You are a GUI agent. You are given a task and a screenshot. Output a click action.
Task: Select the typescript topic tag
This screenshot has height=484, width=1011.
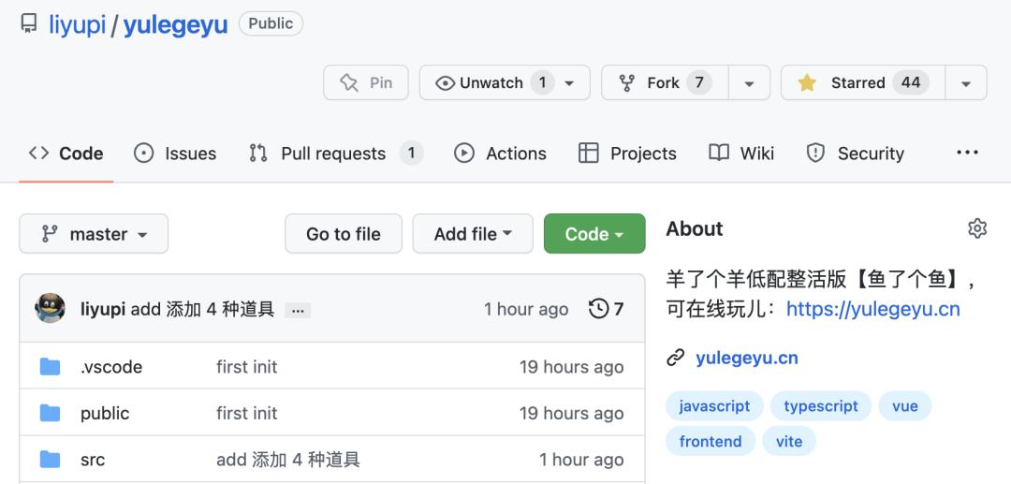click(x=821, y=406)
